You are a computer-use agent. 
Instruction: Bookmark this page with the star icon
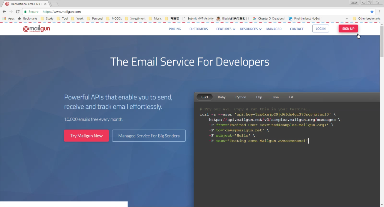(372, 12)
